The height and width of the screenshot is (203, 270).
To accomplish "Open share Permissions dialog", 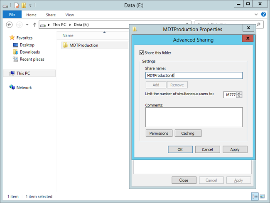I will pos(158,133).
